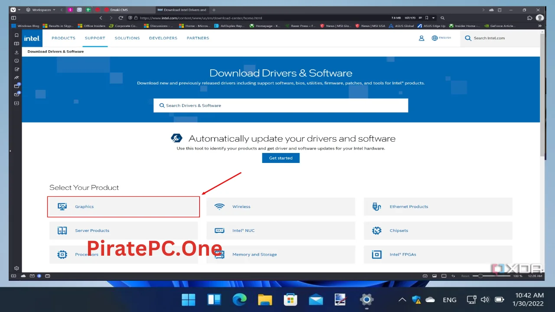Open the Products menu
Viewport: 555px width, 312px height.
coord(63,38)
